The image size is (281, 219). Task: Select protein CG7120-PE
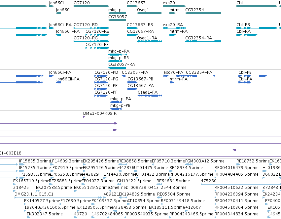pos(101,89)
